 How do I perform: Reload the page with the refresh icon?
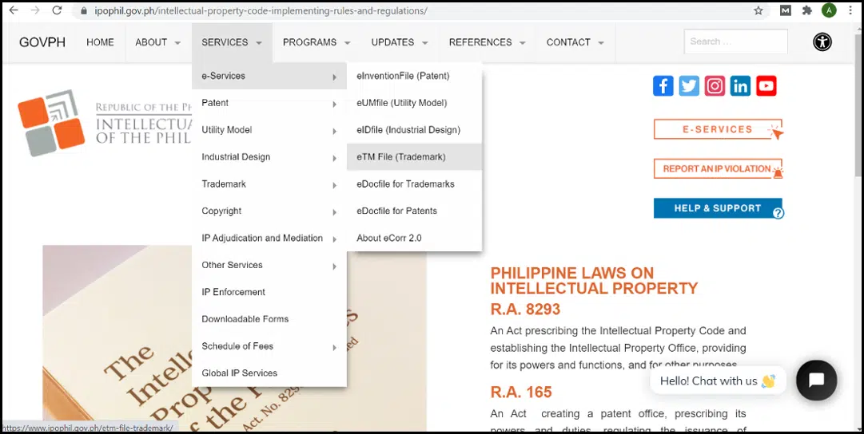[57, 10]
